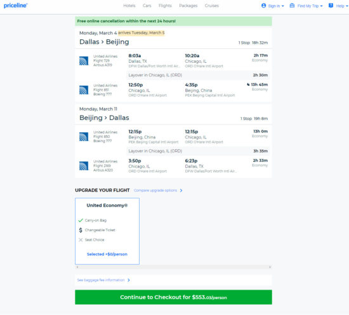Click the Changeable Ticket dollar icon
This screenshot has height=315, width=349.
pos(81,230)
